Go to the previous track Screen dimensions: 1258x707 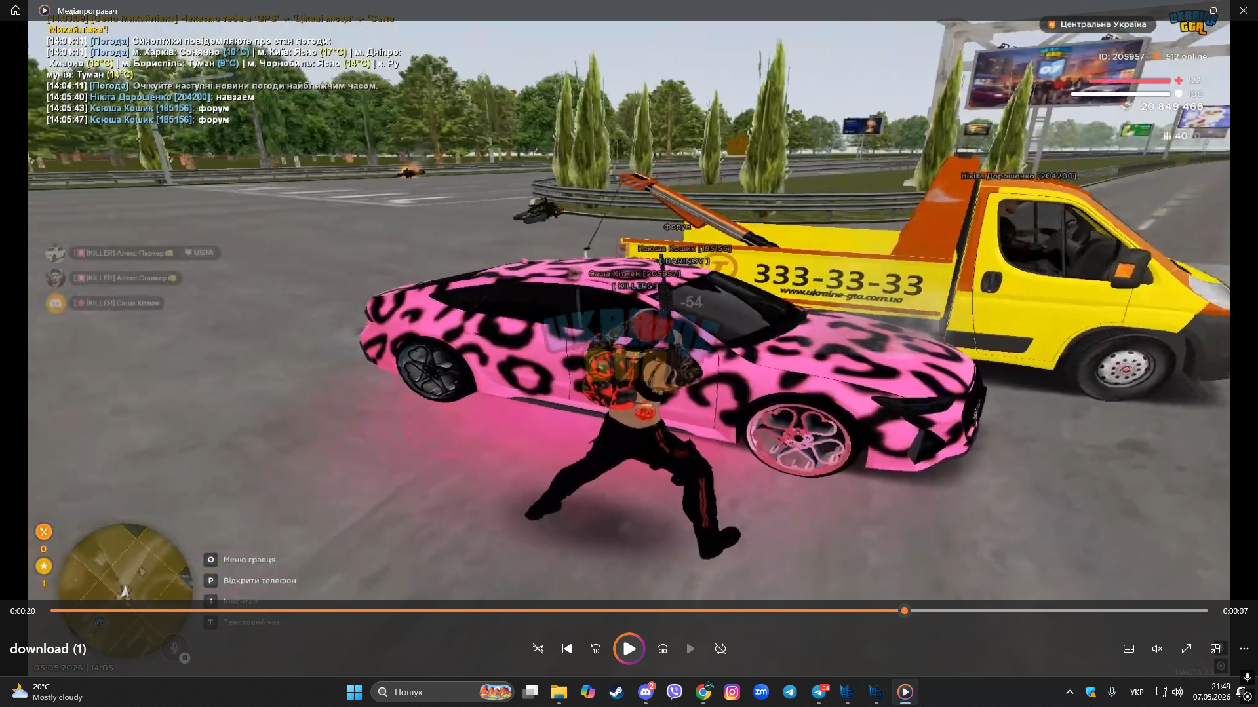(x=567, y=649)
